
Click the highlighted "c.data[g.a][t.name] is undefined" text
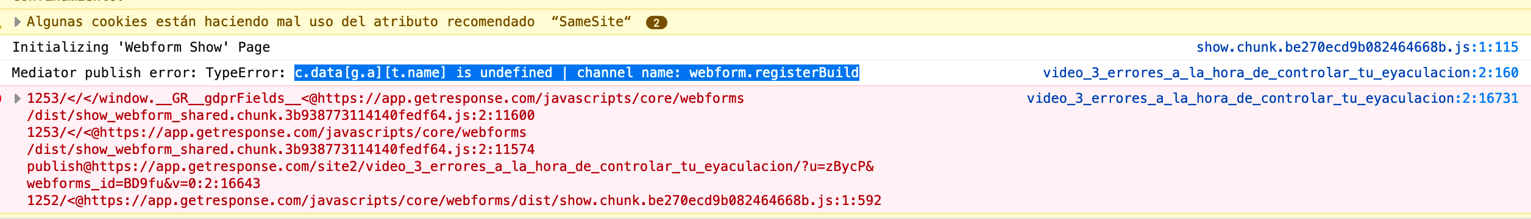423,73
